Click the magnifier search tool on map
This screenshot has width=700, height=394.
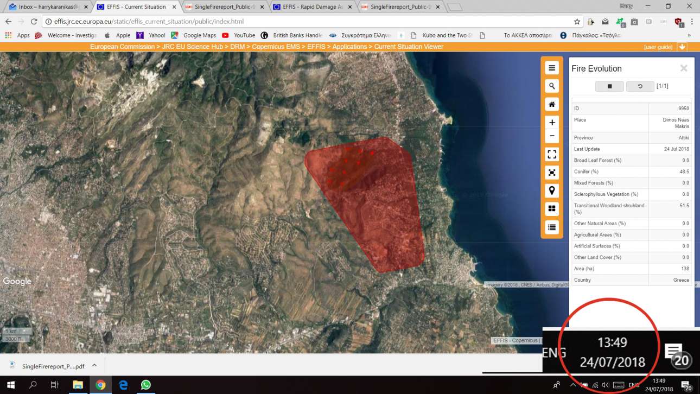point(552,86)
